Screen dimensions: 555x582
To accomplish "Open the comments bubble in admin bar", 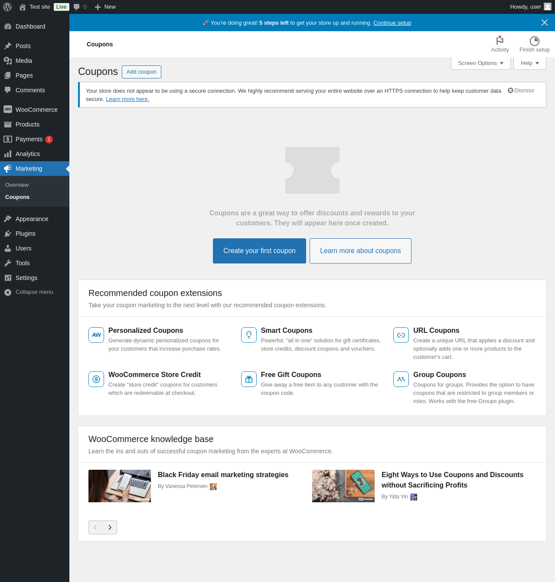I will pyautogui.click(x=77, y=7).
